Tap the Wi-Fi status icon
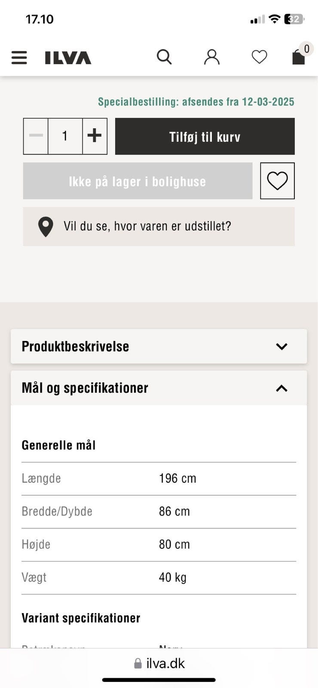The image size is (318, 688). (x=274, y=19)
